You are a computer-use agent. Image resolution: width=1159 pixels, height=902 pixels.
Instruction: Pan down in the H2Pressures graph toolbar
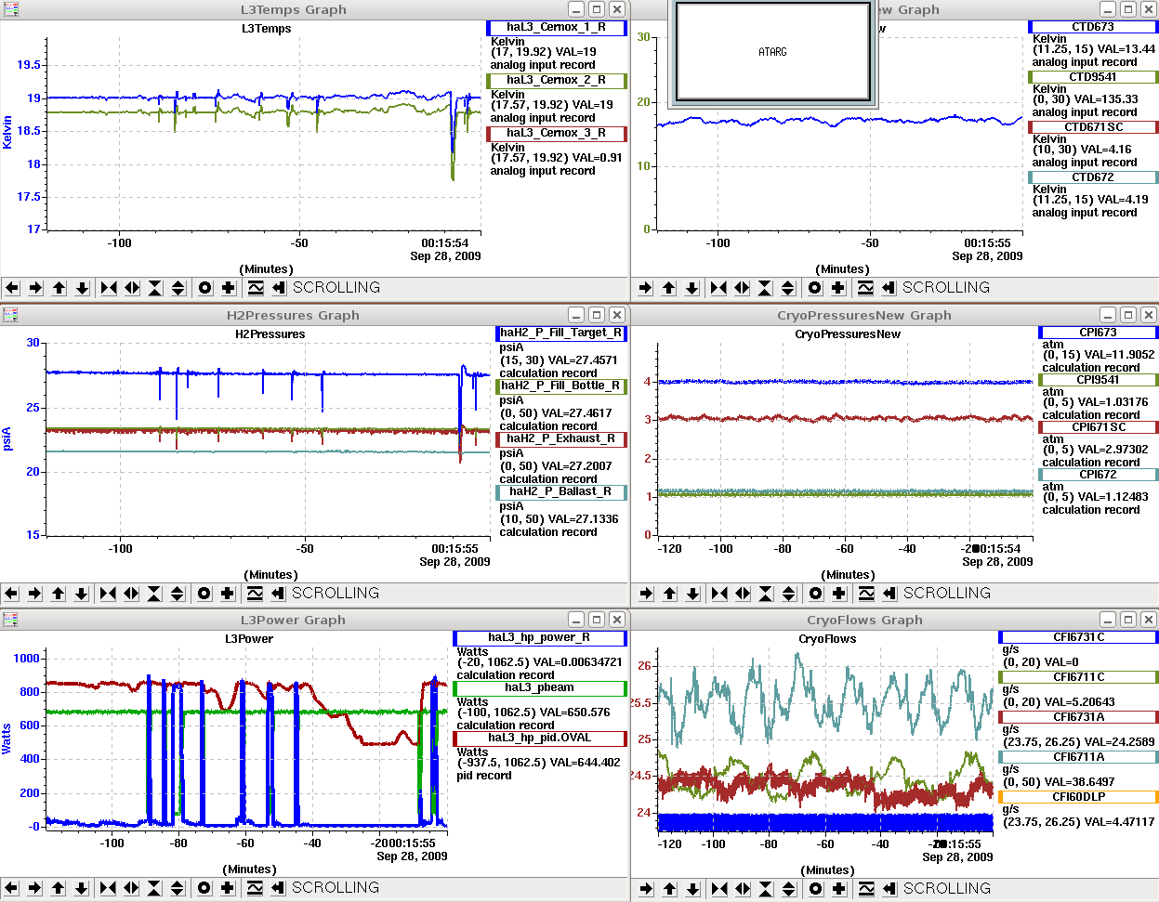81,593
